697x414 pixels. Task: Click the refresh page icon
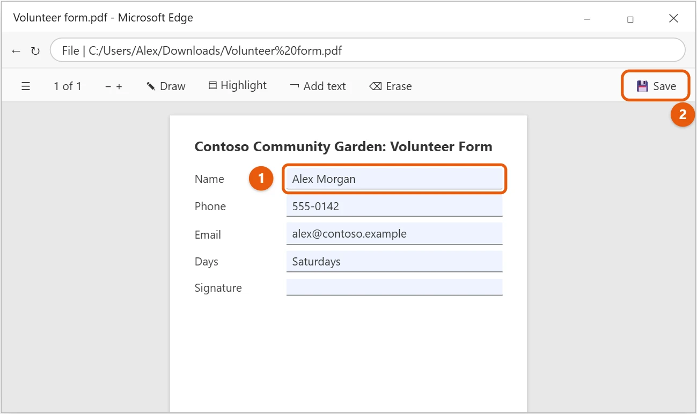point(35,51)
